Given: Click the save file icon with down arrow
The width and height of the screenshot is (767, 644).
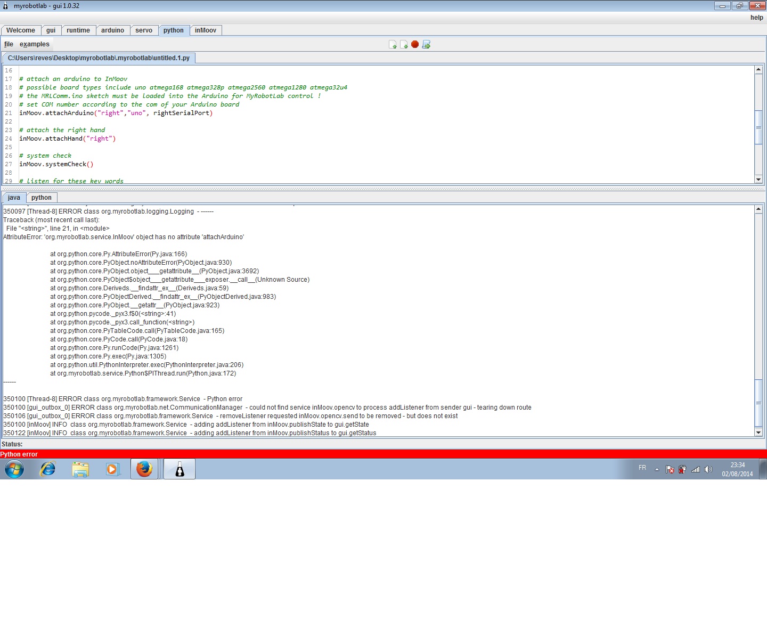Looking at the screenshot, I should (x=404, y=45).
